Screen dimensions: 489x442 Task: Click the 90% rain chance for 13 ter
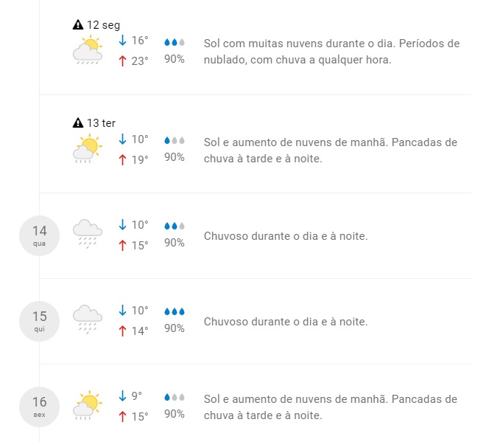[174, 157]
